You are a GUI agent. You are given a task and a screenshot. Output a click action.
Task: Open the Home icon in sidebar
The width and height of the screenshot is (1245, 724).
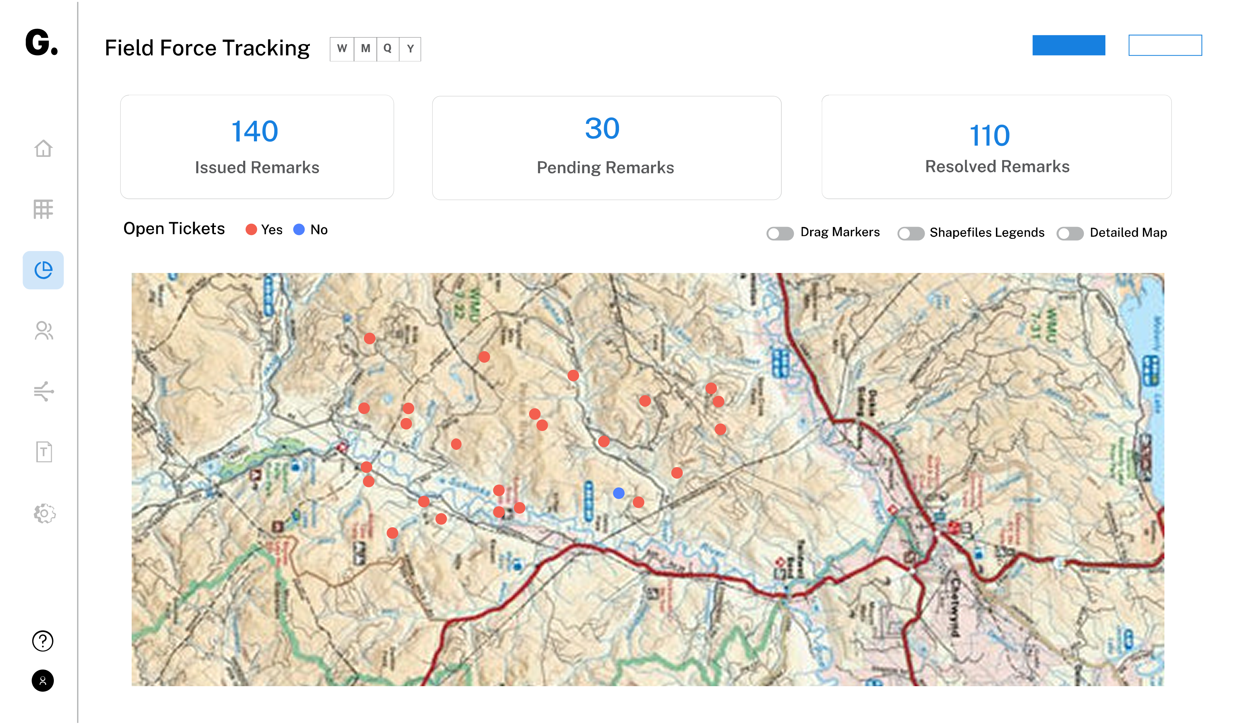(43, 148)
